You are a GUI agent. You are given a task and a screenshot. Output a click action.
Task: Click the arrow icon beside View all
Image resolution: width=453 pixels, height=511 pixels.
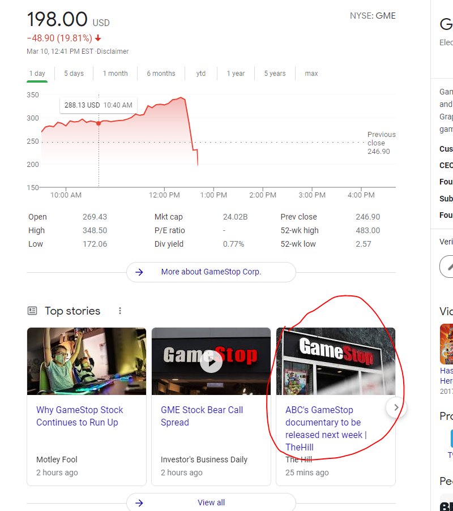click(x=139, y=503)
